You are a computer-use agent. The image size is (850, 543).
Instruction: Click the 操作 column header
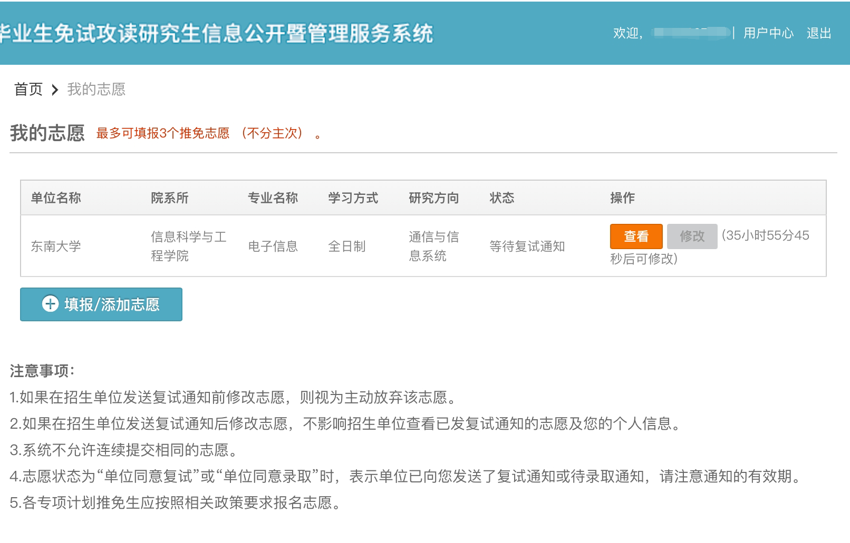622,198
